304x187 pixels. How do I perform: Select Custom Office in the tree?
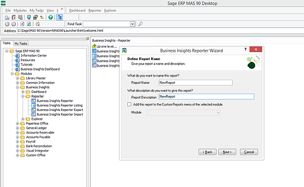(35, 155)
